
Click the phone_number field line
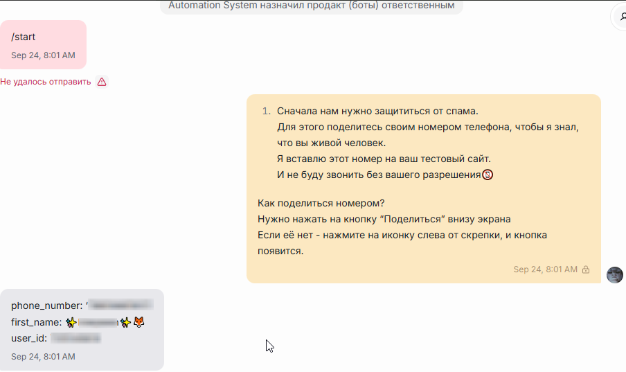coord(82,305)
